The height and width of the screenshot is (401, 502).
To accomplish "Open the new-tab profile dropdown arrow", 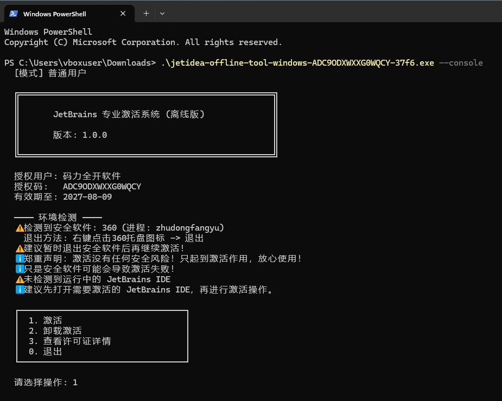I will 162,14.
